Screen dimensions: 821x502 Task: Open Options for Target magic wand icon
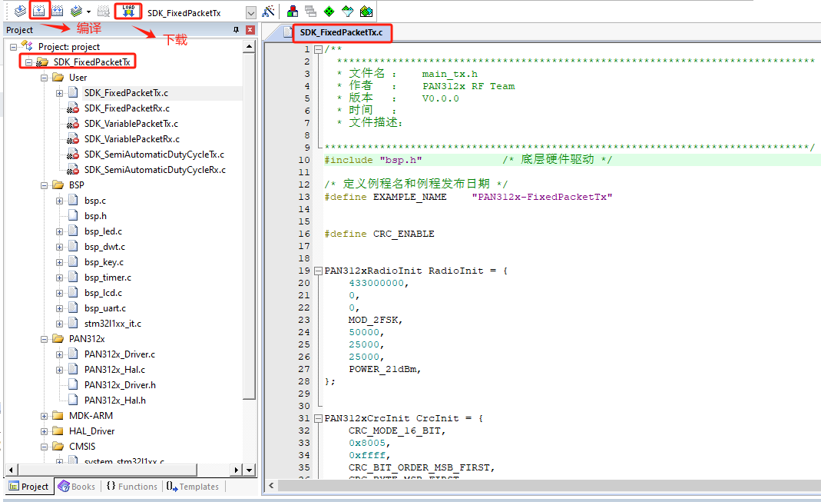(268, 12)
